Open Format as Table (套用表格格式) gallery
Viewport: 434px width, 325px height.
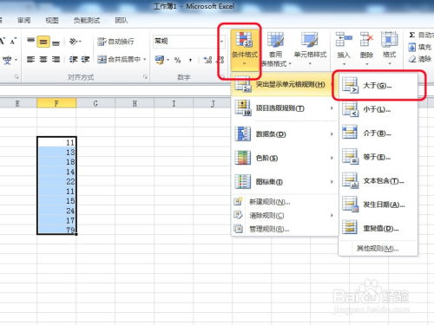[x=275, y=49]
